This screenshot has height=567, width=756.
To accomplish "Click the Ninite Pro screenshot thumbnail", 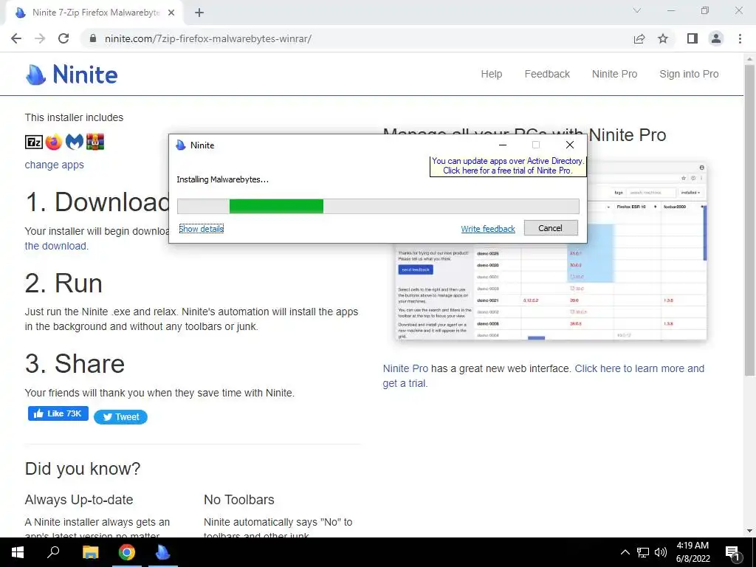I will (x=551, y=291).
